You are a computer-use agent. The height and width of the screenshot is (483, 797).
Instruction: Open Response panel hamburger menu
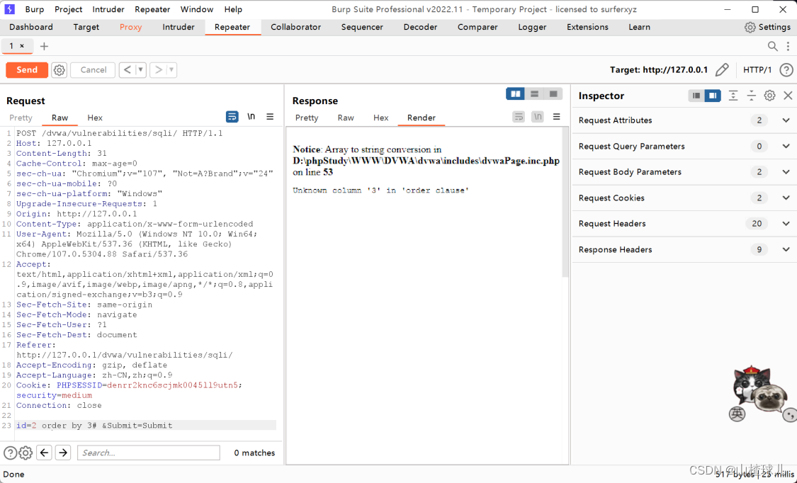557,117
